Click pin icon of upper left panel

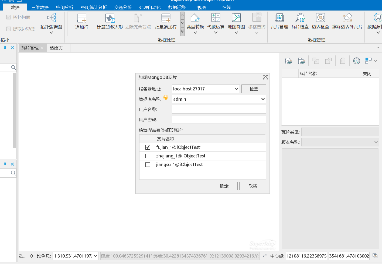[5, 48]
